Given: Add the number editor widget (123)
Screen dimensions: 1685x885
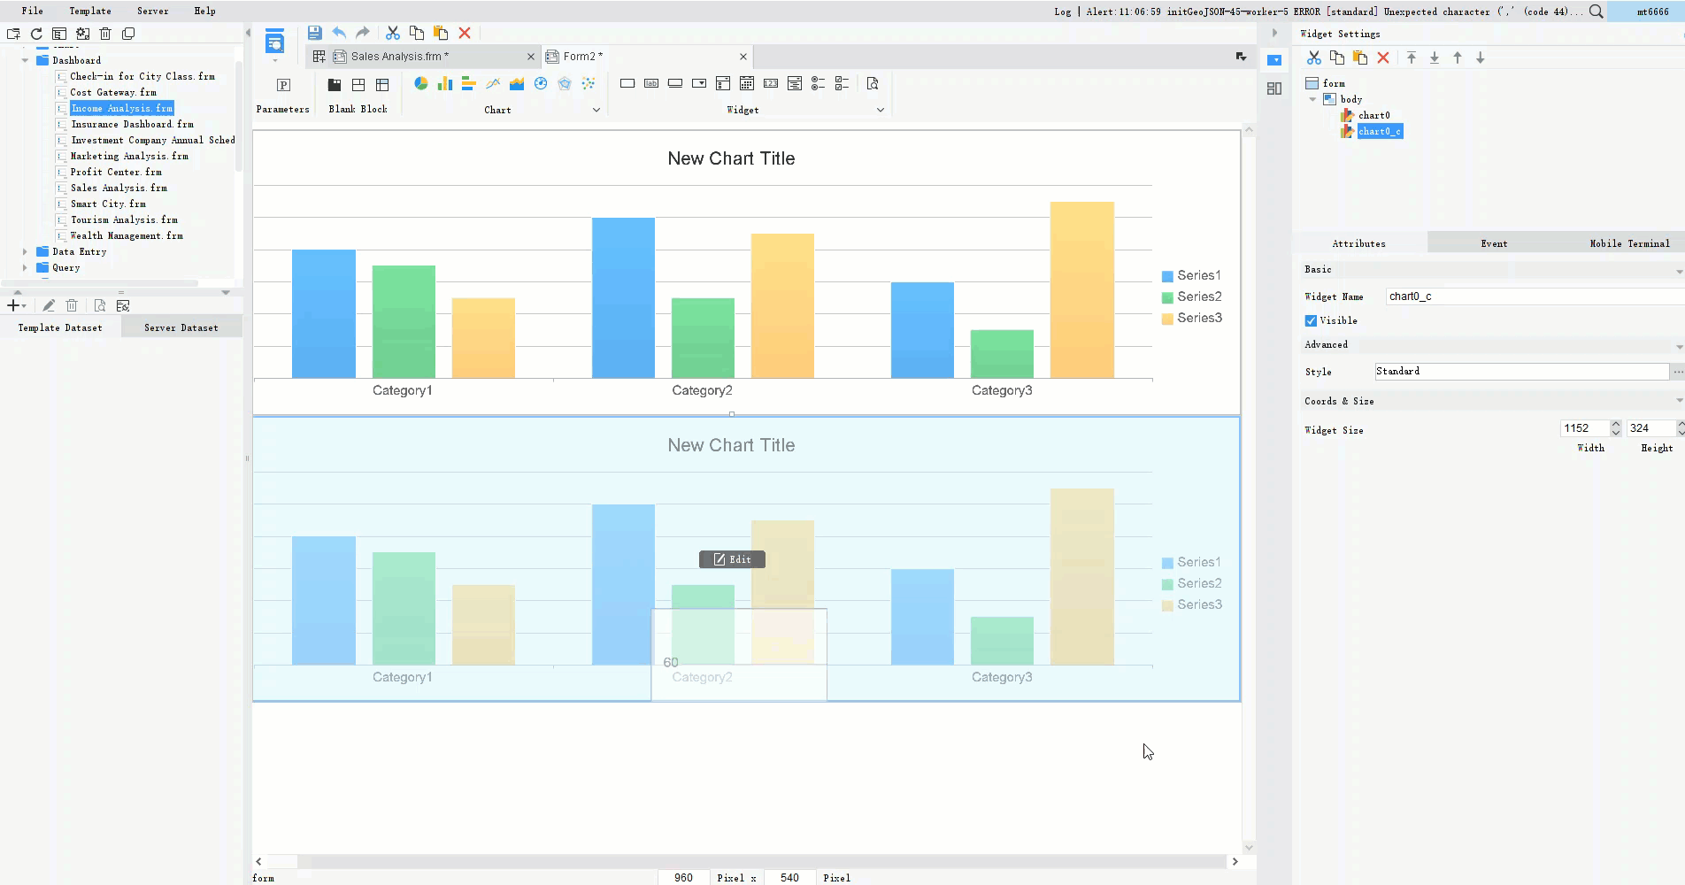Looking at the screenshot, I should [771, 83].
